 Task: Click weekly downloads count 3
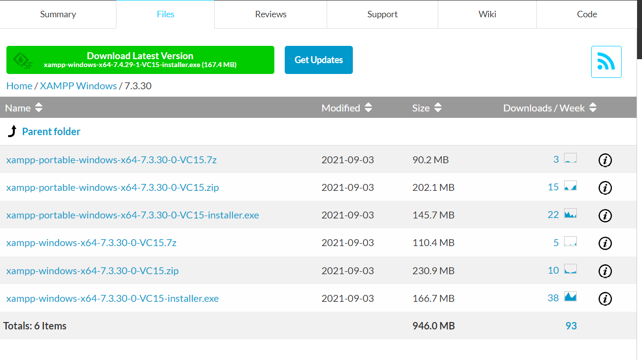click(556, 159)
